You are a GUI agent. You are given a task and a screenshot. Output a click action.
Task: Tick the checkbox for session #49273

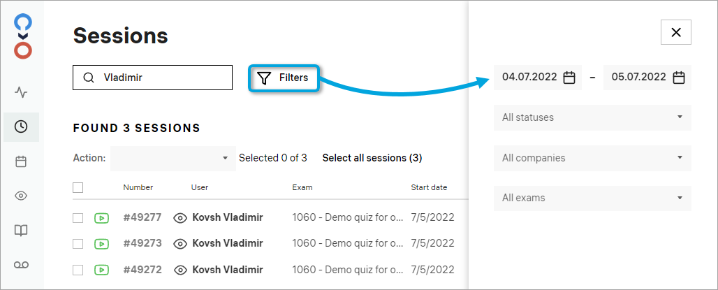[x=78, y=244]
